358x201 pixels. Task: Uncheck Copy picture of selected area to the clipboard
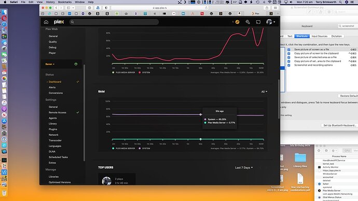289,61
